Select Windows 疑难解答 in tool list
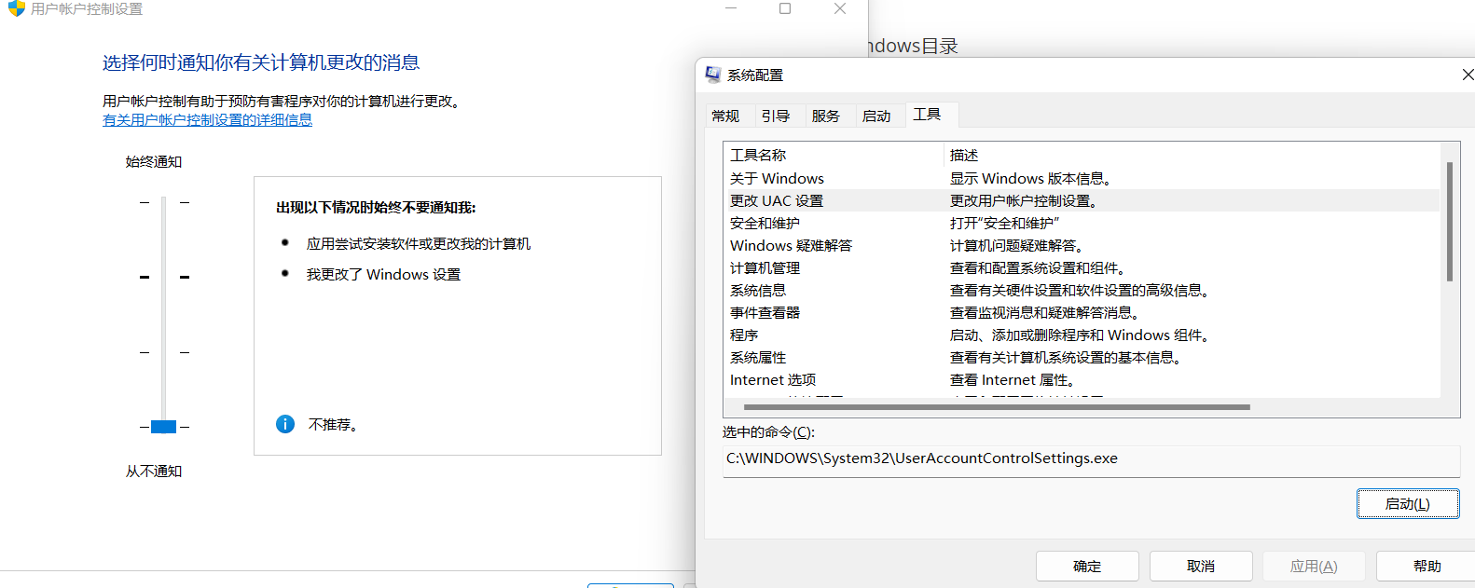The image size is (1475, 588). coord(791,245)
